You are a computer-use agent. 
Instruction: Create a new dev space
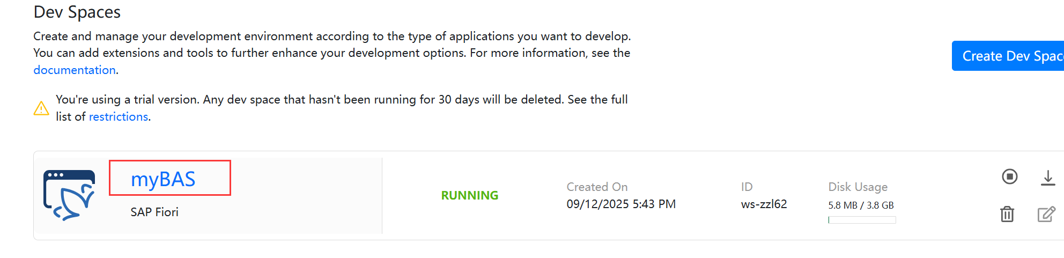point(1008,56)
